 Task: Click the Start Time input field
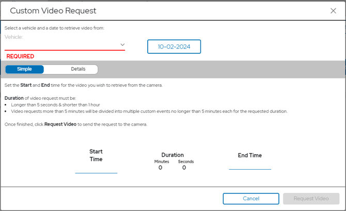click(x=96, y=168)
